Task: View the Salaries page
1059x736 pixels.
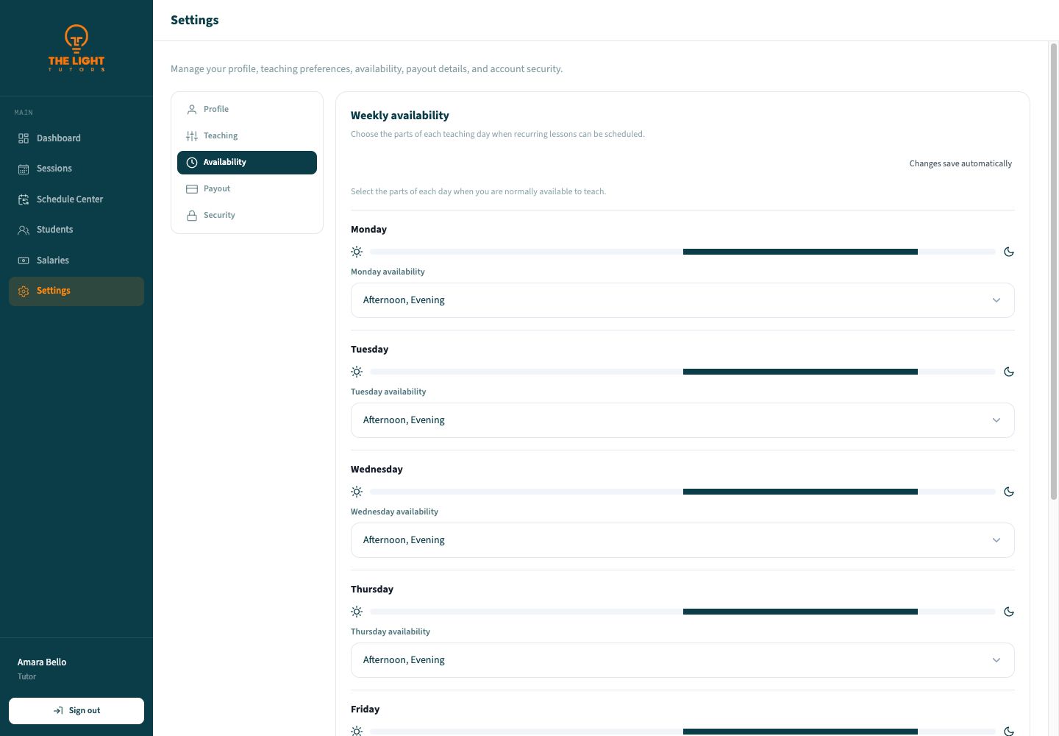Action: (x=76, y=261)
